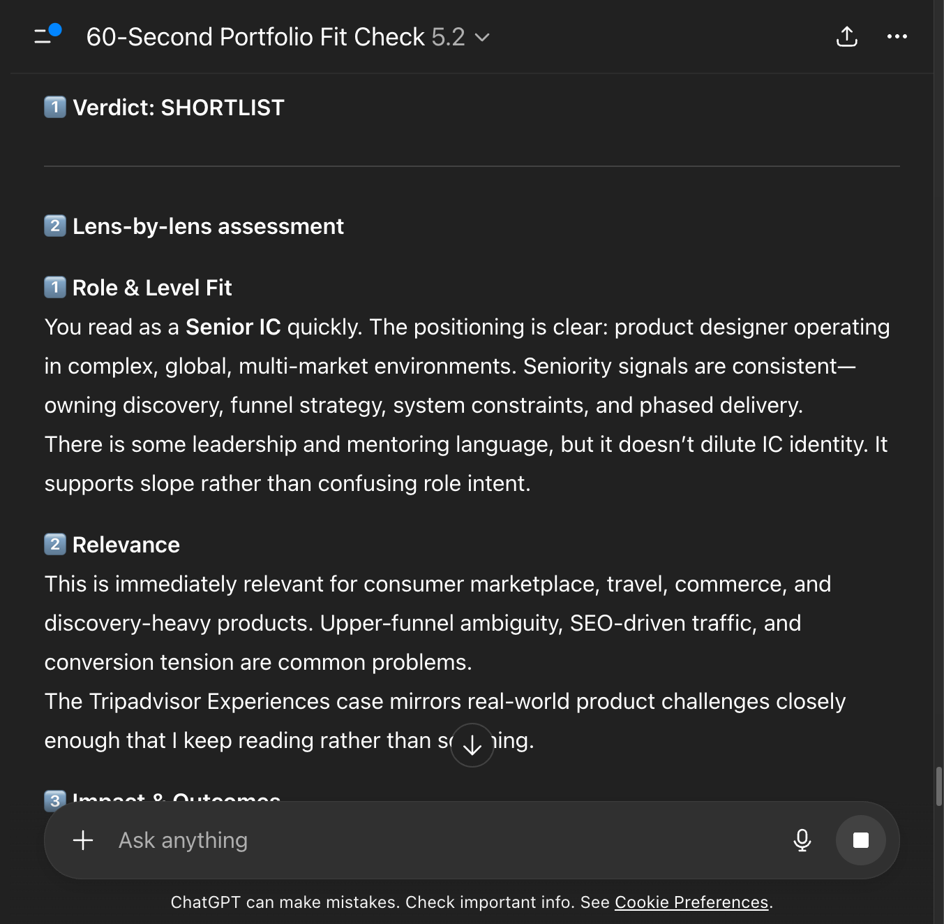This screenshot has width=944, height=924.
Task: Start voice dictation with the microphone icon
Action: click(x=802, y=840)
